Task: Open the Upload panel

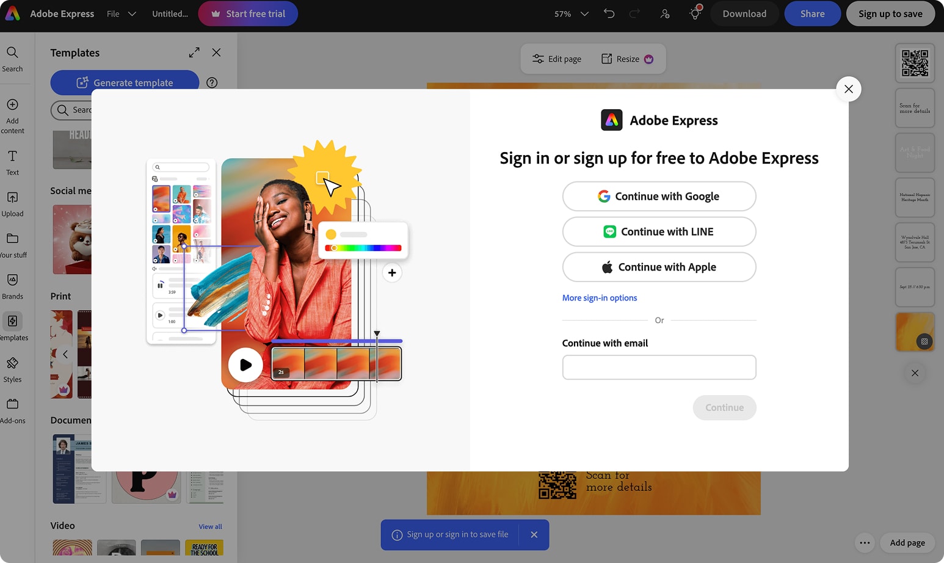Action: click(12, 204)
